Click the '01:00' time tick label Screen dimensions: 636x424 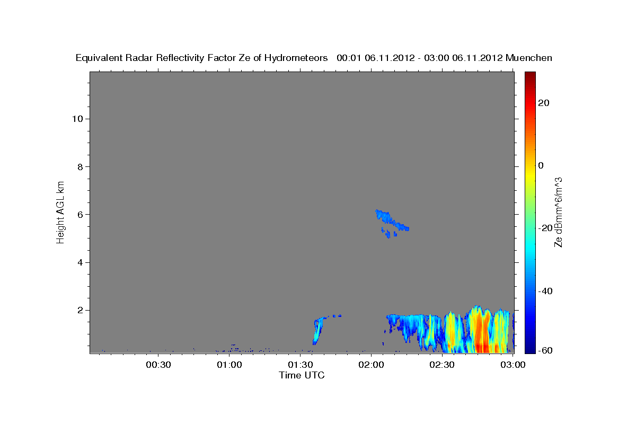[229, 365]
